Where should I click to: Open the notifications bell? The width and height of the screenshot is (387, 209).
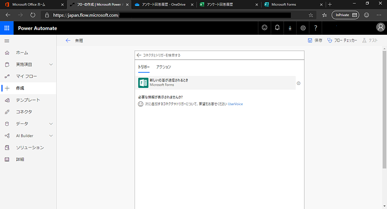[277, 28]
